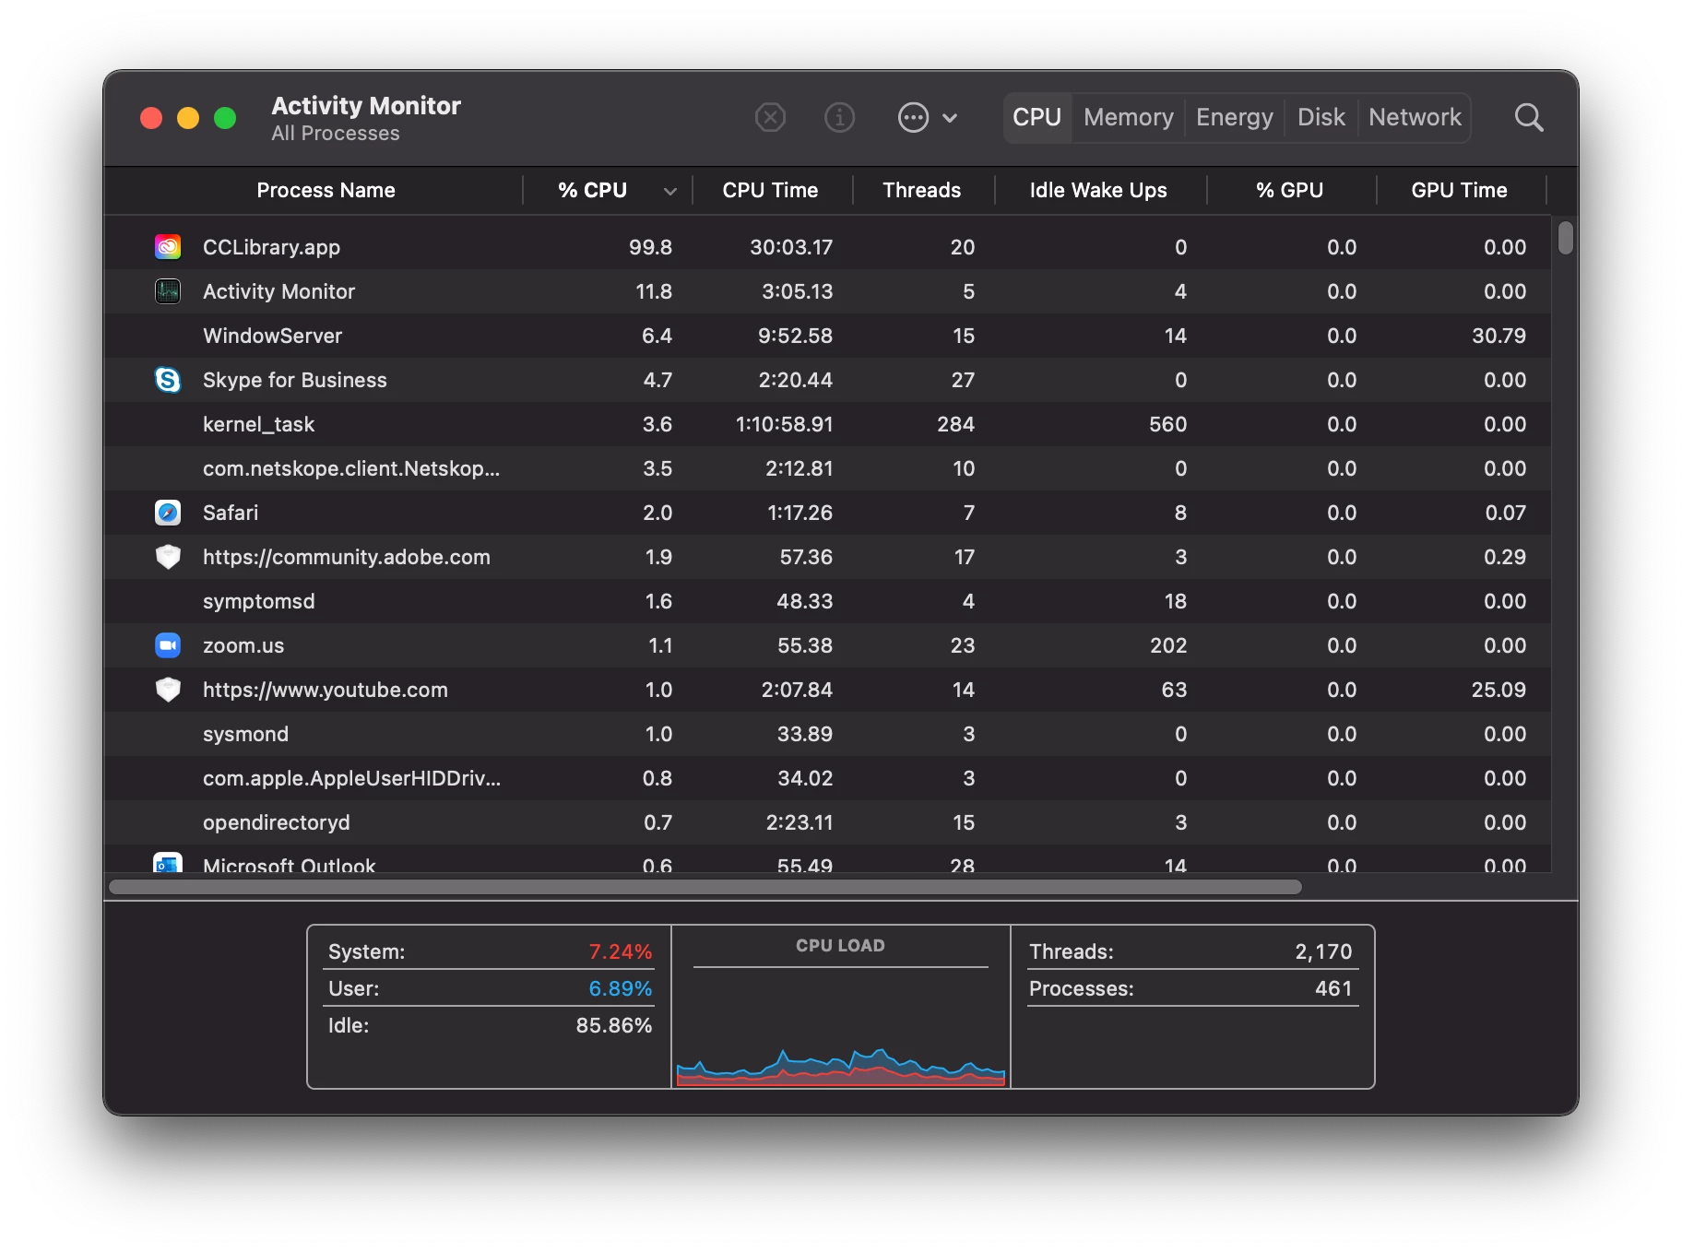The image size is (1682, 1252).
Task: Click the User 6.89% value
Action: point(620,988)
